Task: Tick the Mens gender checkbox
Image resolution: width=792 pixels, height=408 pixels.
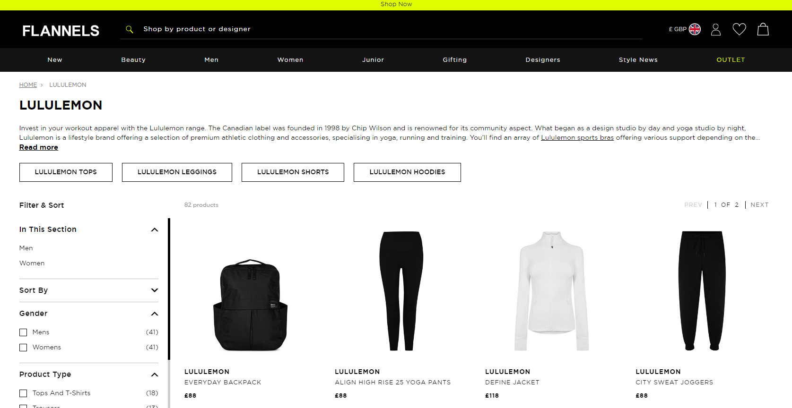Action: click(23, 332)
